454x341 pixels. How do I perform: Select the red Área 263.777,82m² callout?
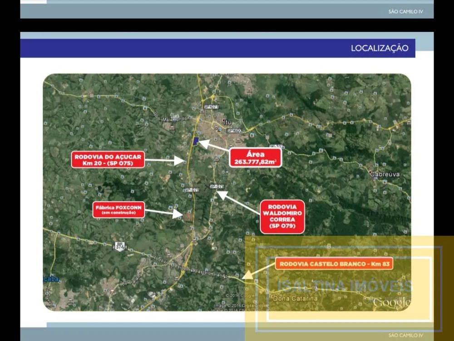255,158
